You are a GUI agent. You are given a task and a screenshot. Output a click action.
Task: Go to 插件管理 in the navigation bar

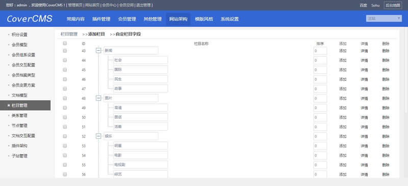tap(101, 19)
